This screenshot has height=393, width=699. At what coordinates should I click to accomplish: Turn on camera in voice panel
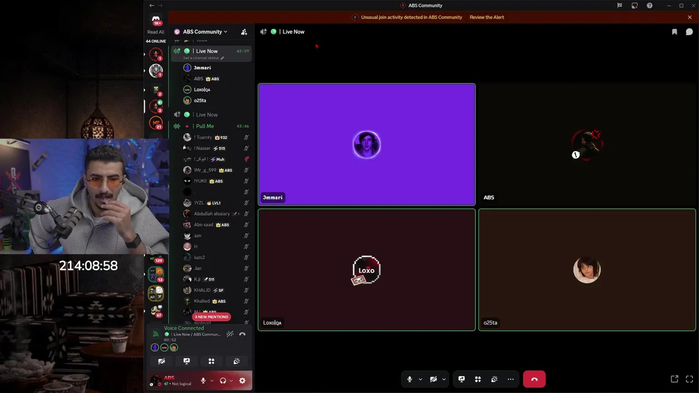pyautogui.click(x=162, y=361)
